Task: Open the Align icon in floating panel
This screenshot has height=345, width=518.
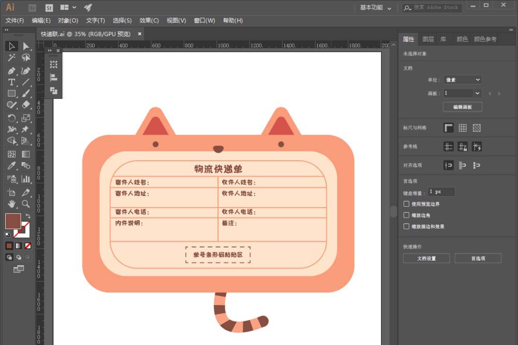Action: 53,78
